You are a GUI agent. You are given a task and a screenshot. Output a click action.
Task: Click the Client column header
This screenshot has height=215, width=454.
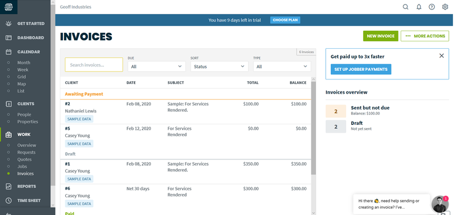pyautogui.click(x=72, y=82)
